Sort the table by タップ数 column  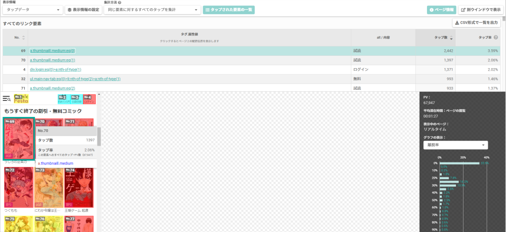451,38
